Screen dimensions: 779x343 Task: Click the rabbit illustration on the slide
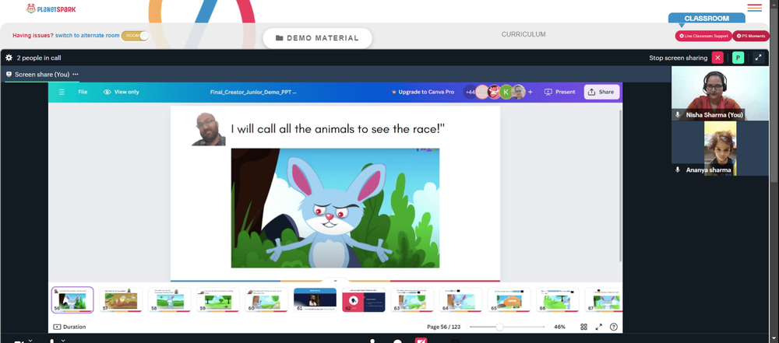tap(335, 208)
